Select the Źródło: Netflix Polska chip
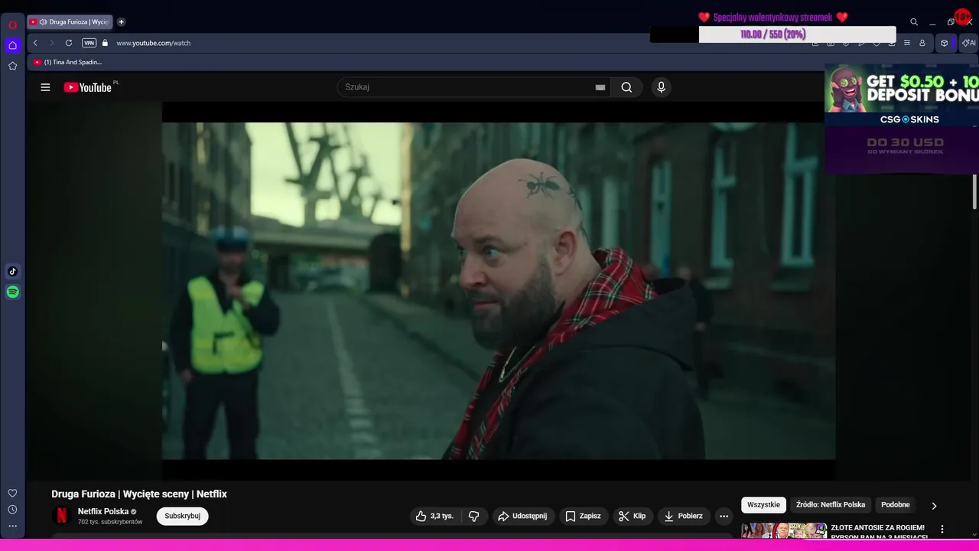 point(831,505)
